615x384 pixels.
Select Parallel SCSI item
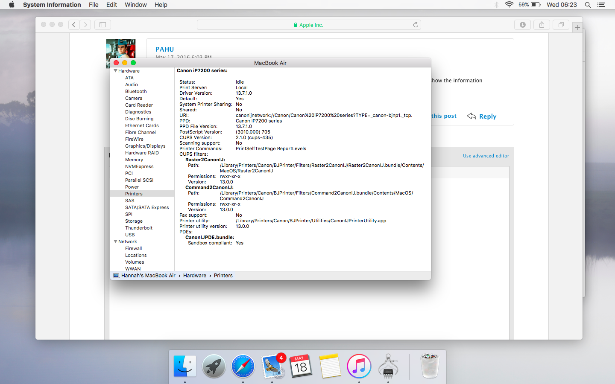pyautogui.click(x=139, y=180)
